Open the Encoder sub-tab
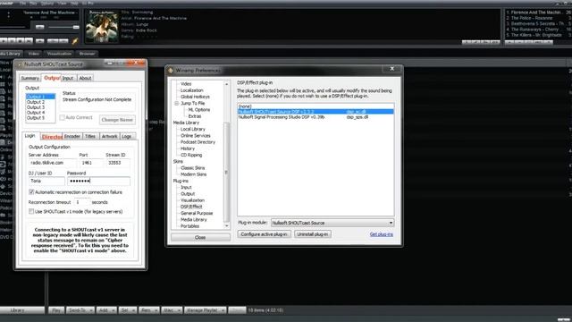The width and height of the screenshot is (572, 322). (x=72, y=137)
